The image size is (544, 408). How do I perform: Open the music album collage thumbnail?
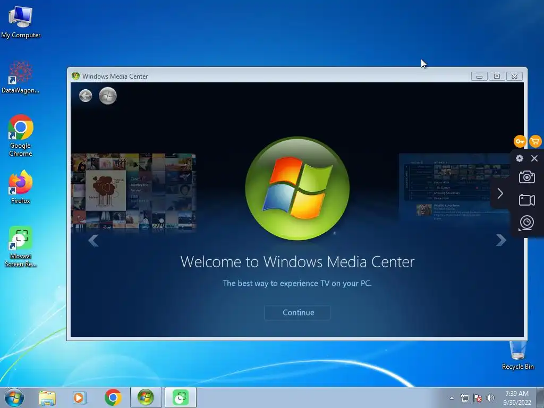[x=133, y=191]
